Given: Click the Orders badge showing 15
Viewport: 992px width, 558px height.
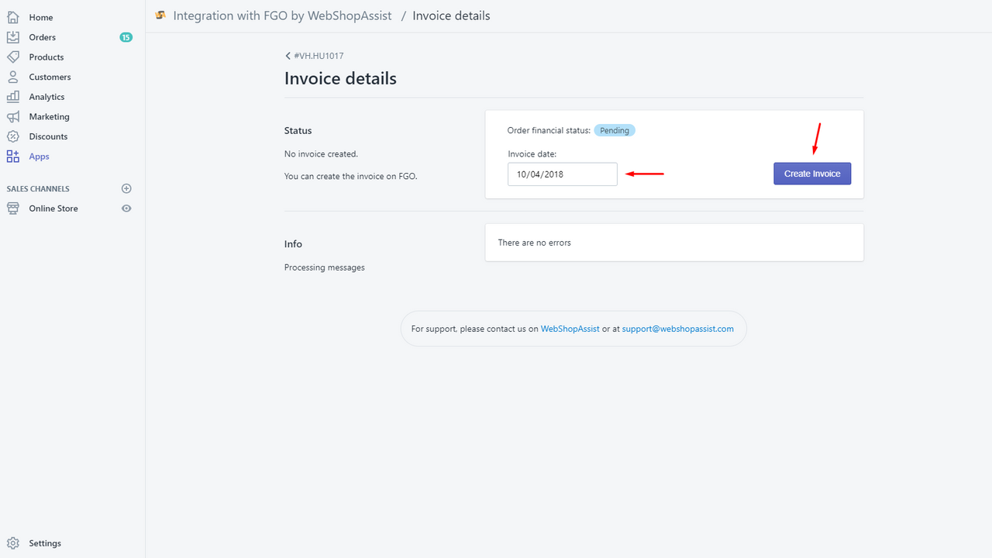Looking at the screenshot, I should (x=126, y=36).
